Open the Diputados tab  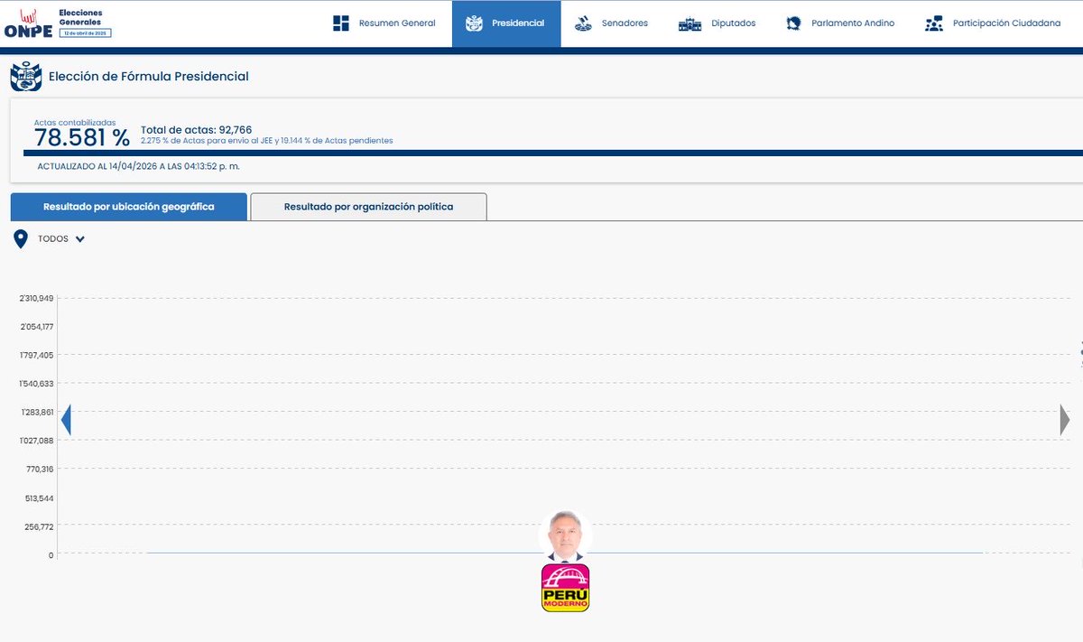pos(717,23)
